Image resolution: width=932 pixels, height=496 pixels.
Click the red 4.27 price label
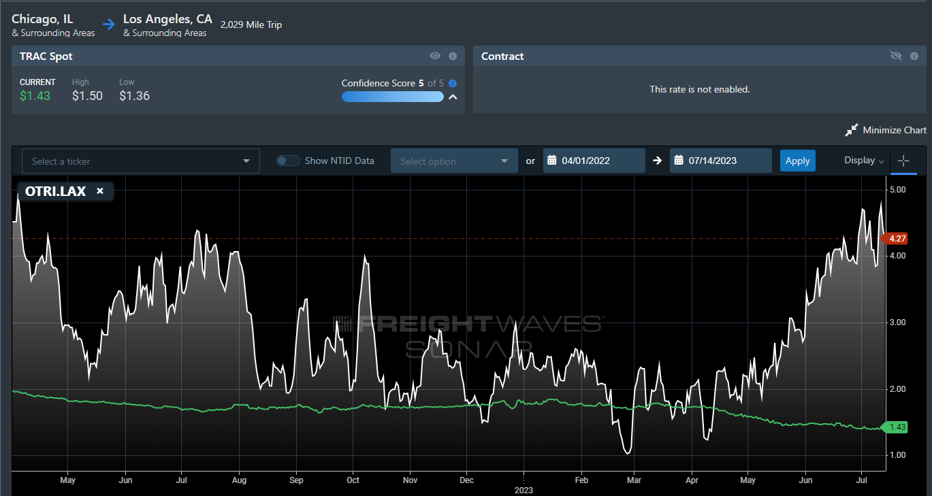[897, 239]
